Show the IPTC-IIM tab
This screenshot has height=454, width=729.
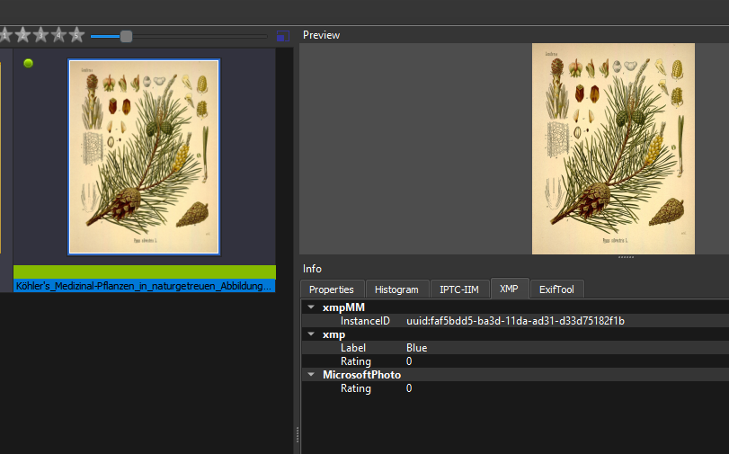459,289
